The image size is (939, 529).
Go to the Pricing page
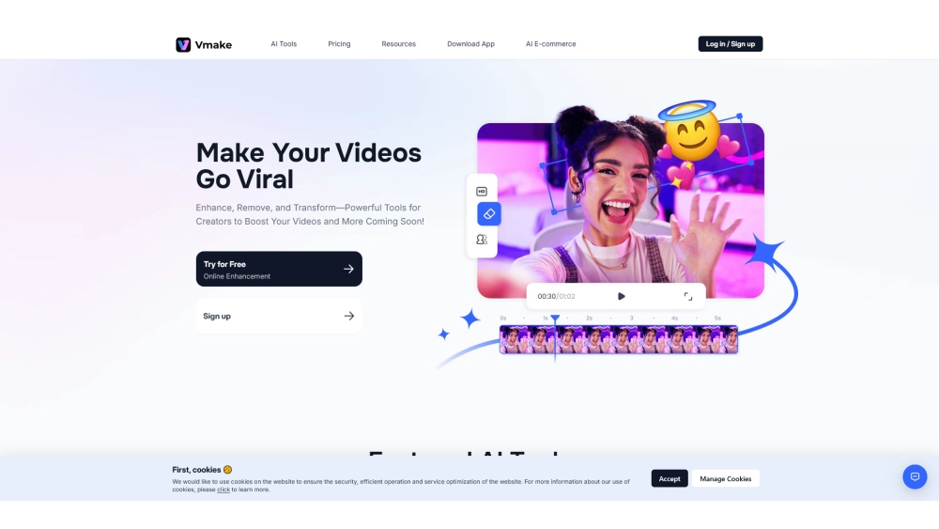coord(339,44)
